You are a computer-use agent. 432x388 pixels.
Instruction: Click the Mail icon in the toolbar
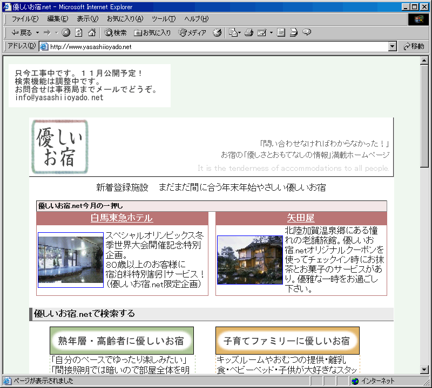(233, 33)
